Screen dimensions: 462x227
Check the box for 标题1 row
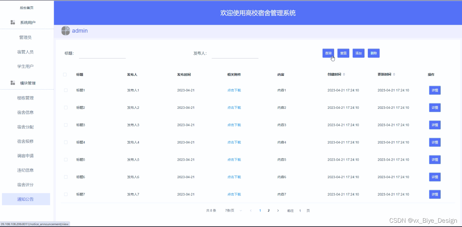point(66,90)
